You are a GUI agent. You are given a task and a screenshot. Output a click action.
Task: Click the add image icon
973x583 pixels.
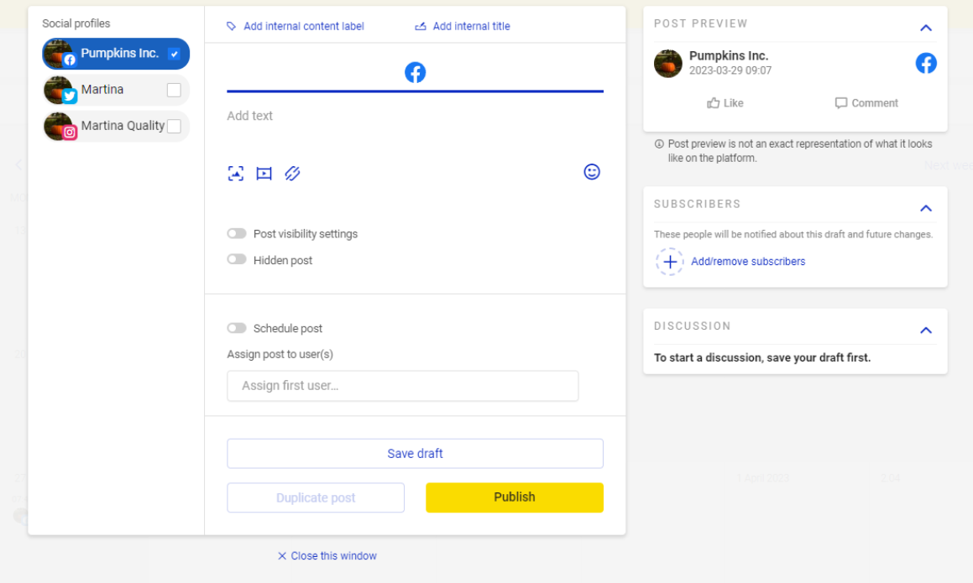[236, 174]
